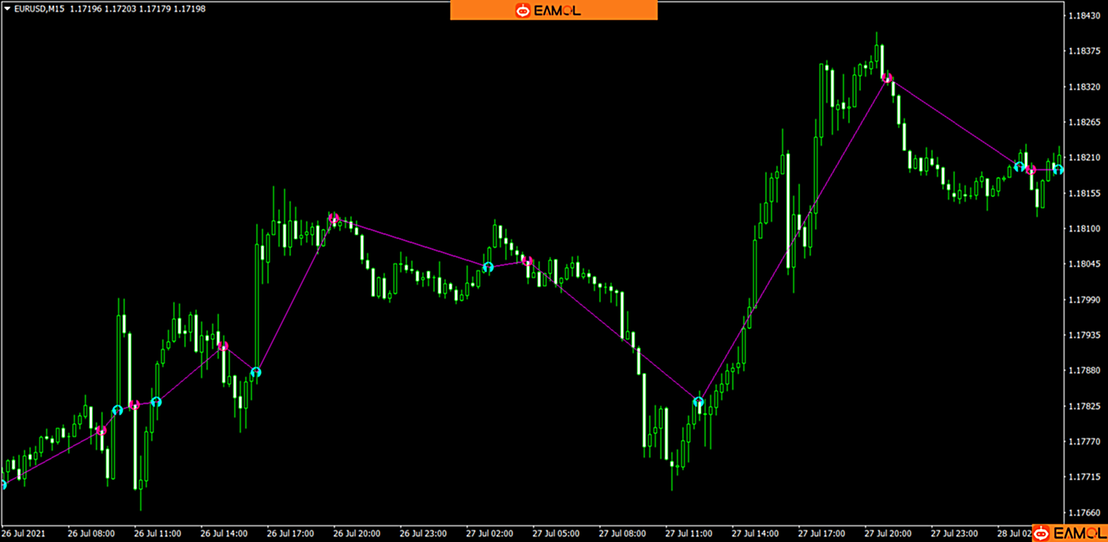Screen dimensions: 1108x542
Task: Click the dropdown arrow beside EURUSD,M15
Action: [x=7, y=9]
